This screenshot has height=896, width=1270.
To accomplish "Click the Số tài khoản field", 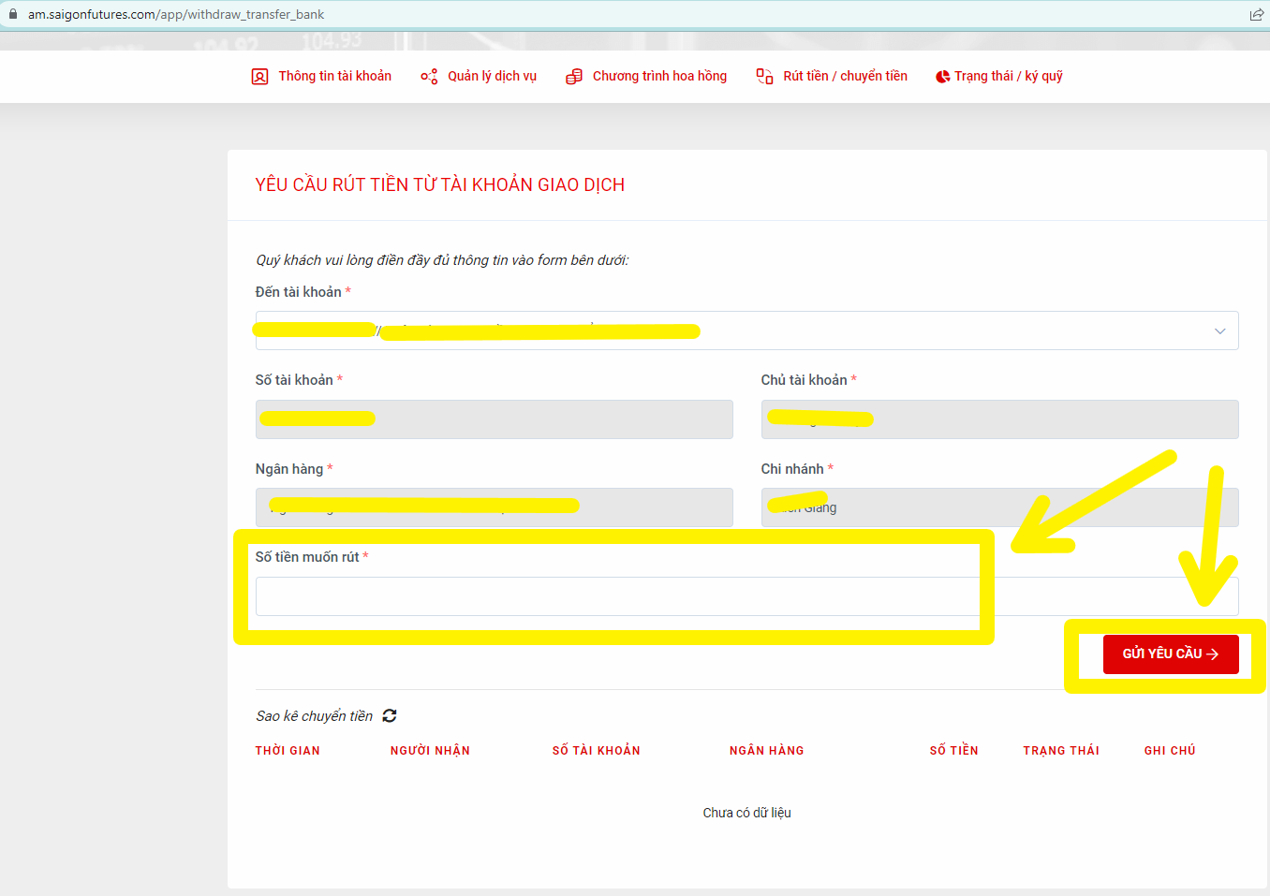I will pos(494,419).
